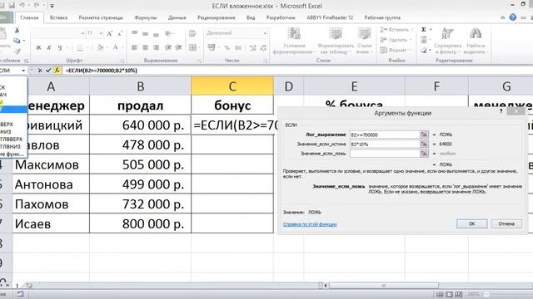This screenshot has width=533, height=299.
Task: Apply the Percent Style number format
Action: tap(227, 48)
